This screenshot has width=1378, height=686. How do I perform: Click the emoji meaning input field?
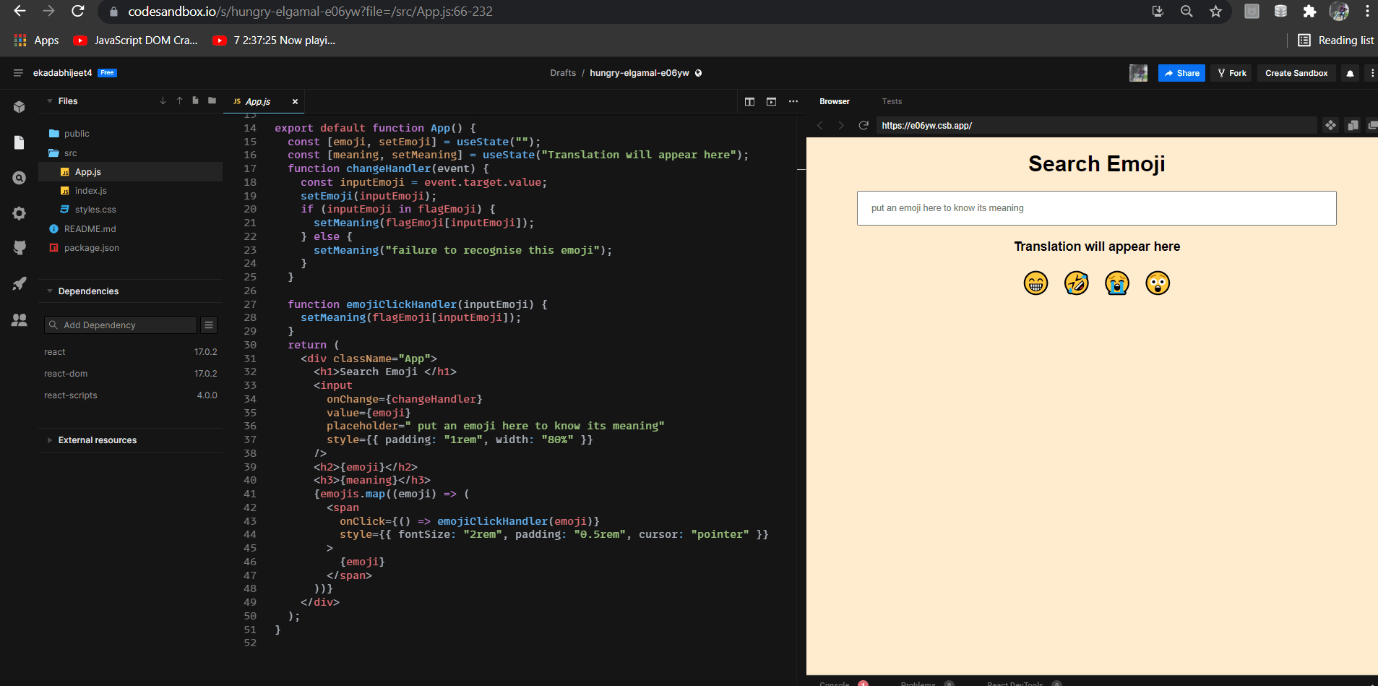(x=1096, y=208)
